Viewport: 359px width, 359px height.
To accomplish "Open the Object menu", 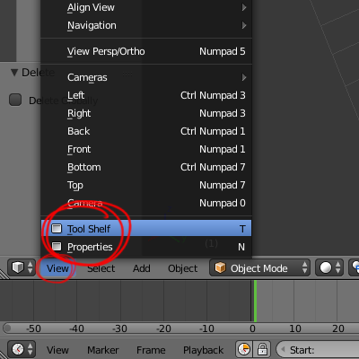I will pyautogui.click(x=183, y=268).
